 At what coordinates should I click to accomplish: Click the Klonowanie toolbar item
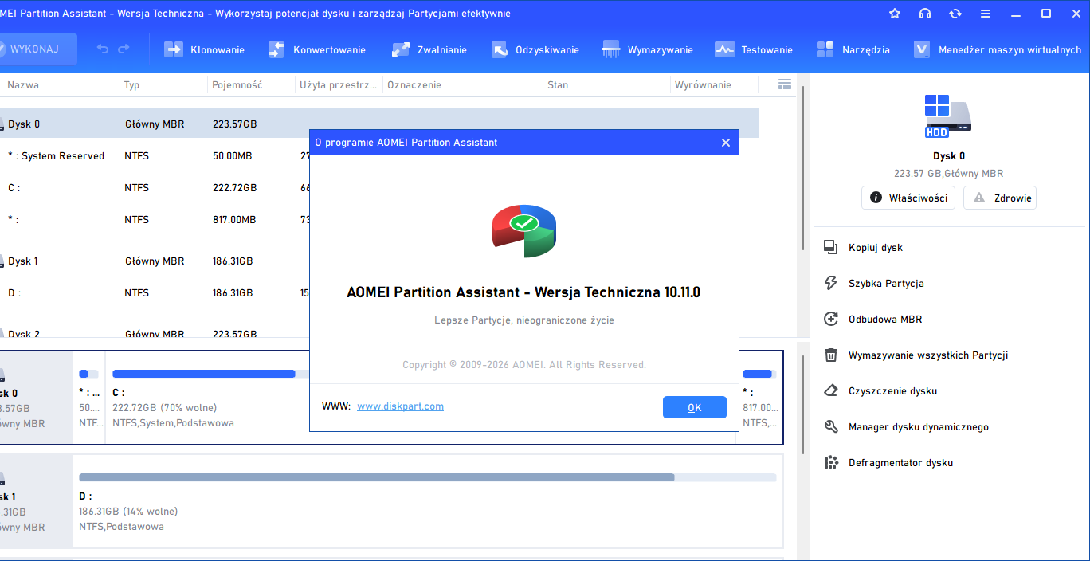pyautogui.click(x=205, y=49)
